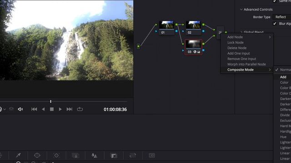Open the Magic Mask palette icon
291x163 pixels.
pyautogui.click(x=76, y=155)
